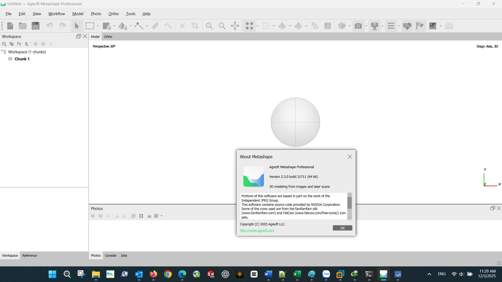502x282 pixels.
Task: Select the Navigation arrow tool
Action: [77, 26]
